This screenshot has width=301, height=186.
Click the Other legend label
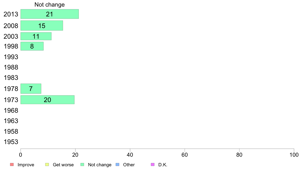click(x=129, y=165)
